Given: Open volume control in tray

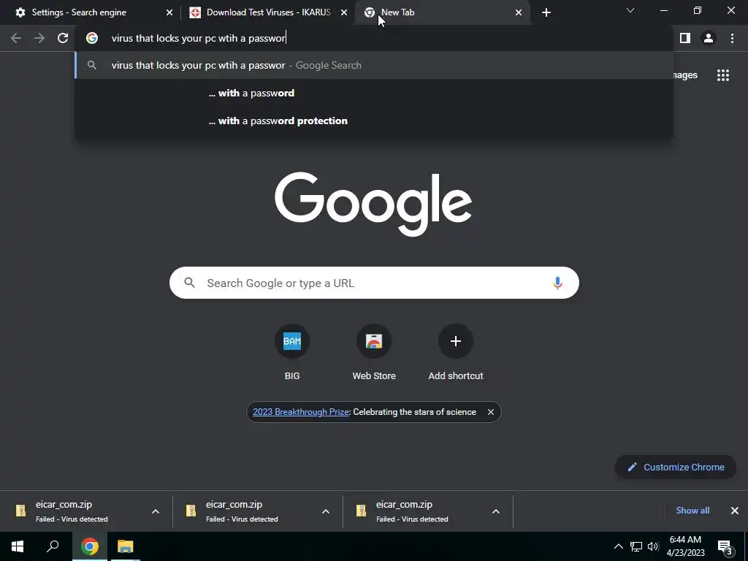Looking at the screenshot, I should coord(653,546).
